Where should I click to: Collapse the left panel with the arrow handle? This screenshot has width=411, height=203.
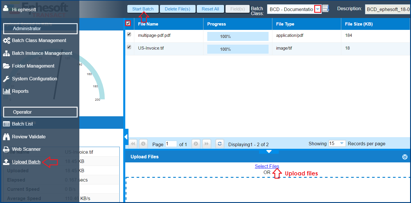pyautogui.click(x=126, y=137)
